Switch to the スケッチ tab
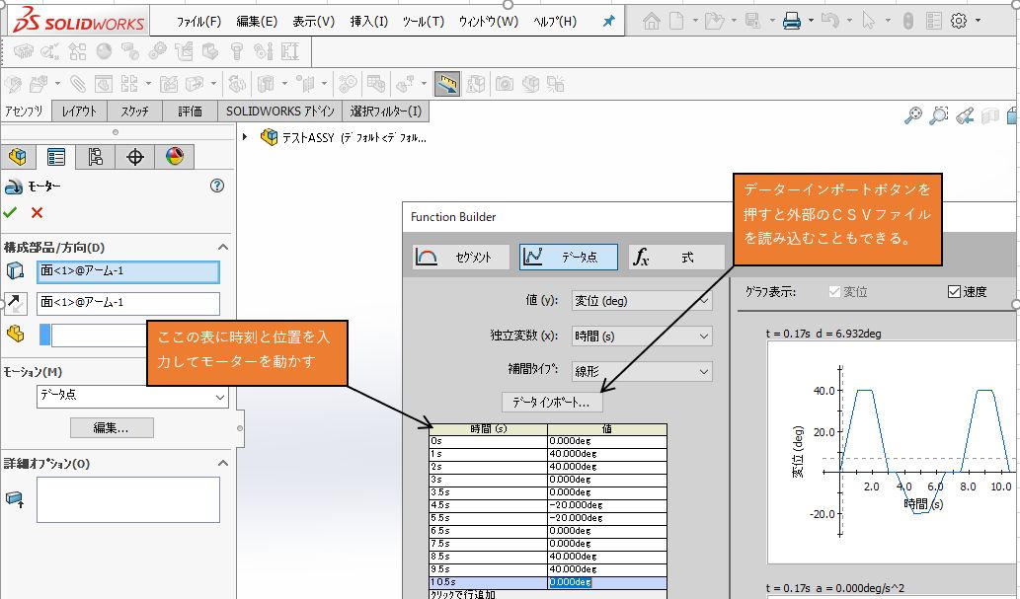This screenshot has width=1020, height=599. coord(134,112)
